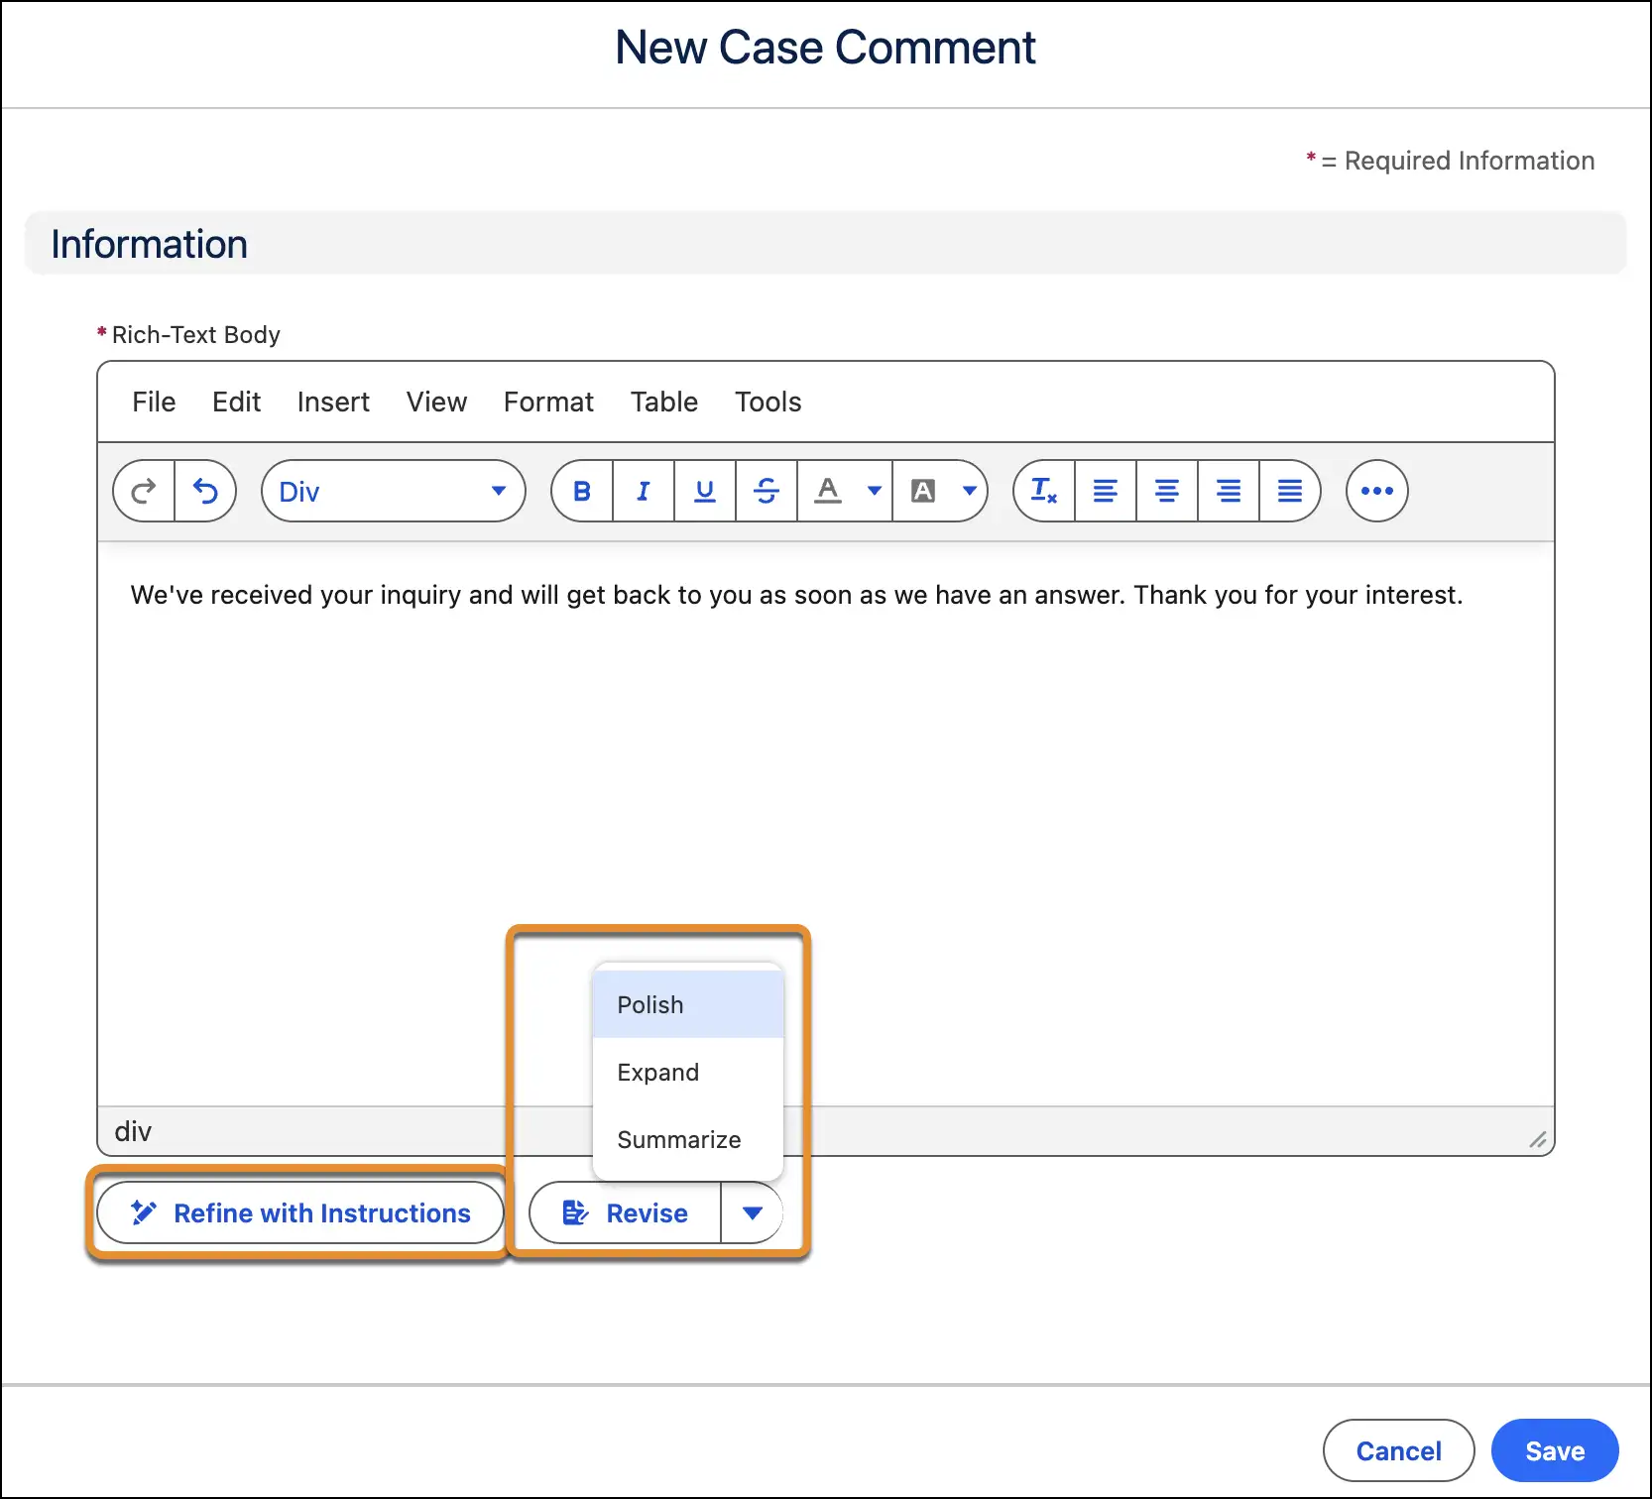Click the Revise button
The image size is (1652, 1499).
(626, 1212)
